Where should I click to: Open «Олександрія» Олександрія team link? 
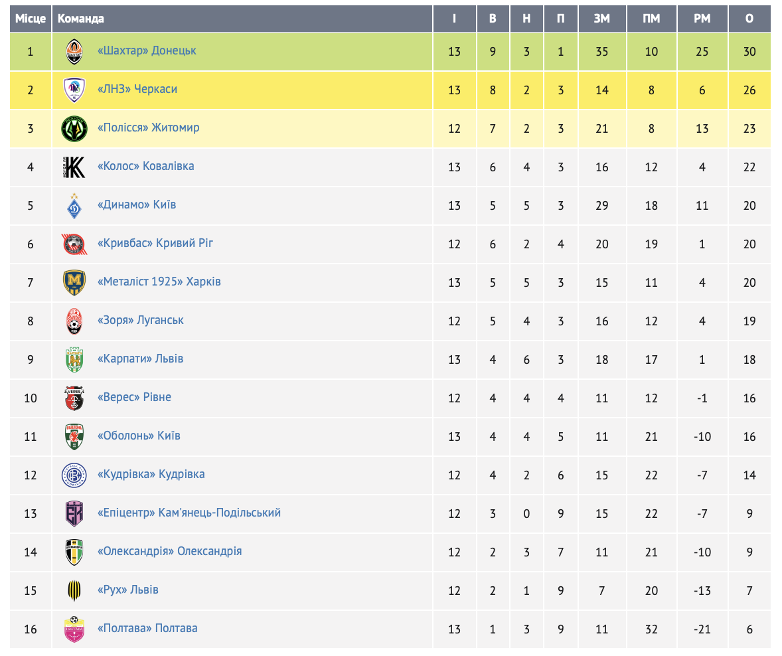(169, 551)
